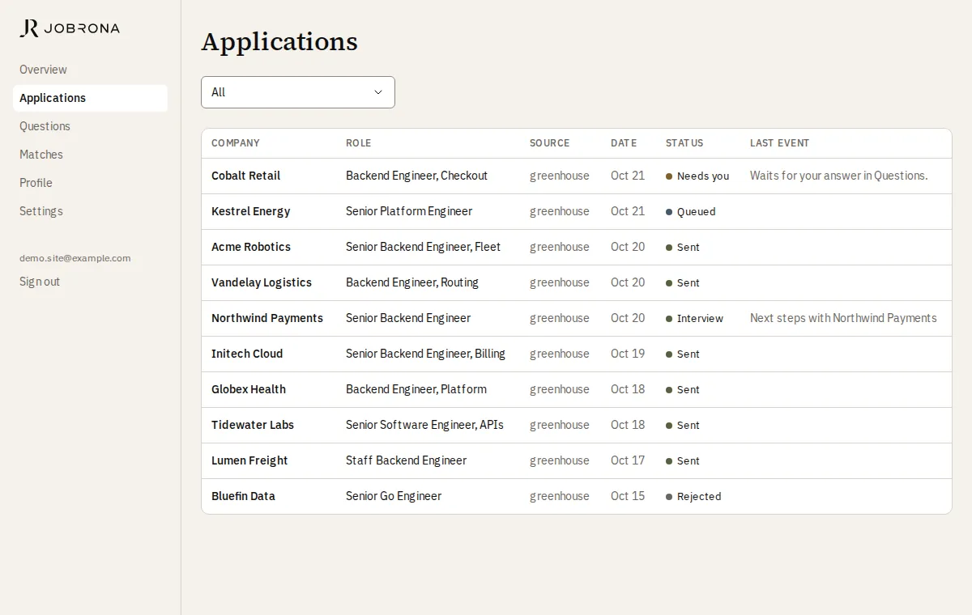Click the Oct 17 date cell
The image size is (972, 615).
point(628,460)
